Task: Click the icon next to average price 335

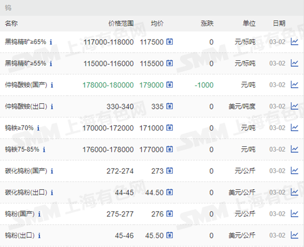Action: 170,107
